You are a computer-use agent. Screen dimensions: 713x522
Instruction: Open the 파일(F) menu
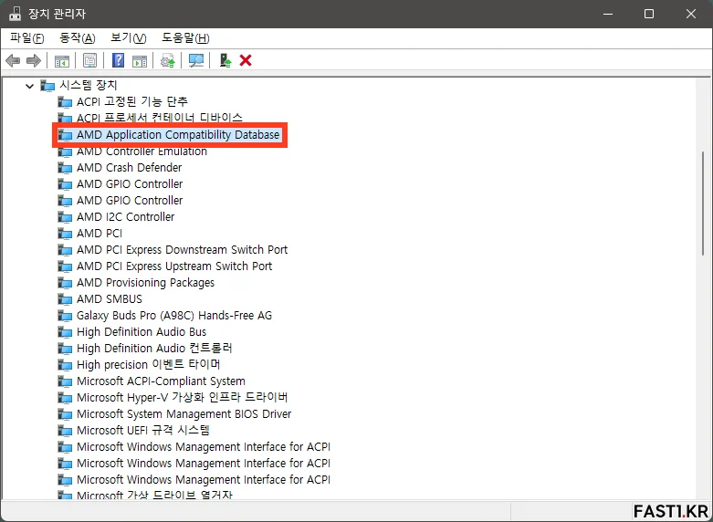click(x=27, y=38)
